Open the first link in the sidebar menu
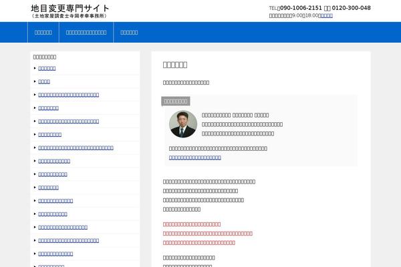This screenshot has width=401, height=267. tap(47, 68)
